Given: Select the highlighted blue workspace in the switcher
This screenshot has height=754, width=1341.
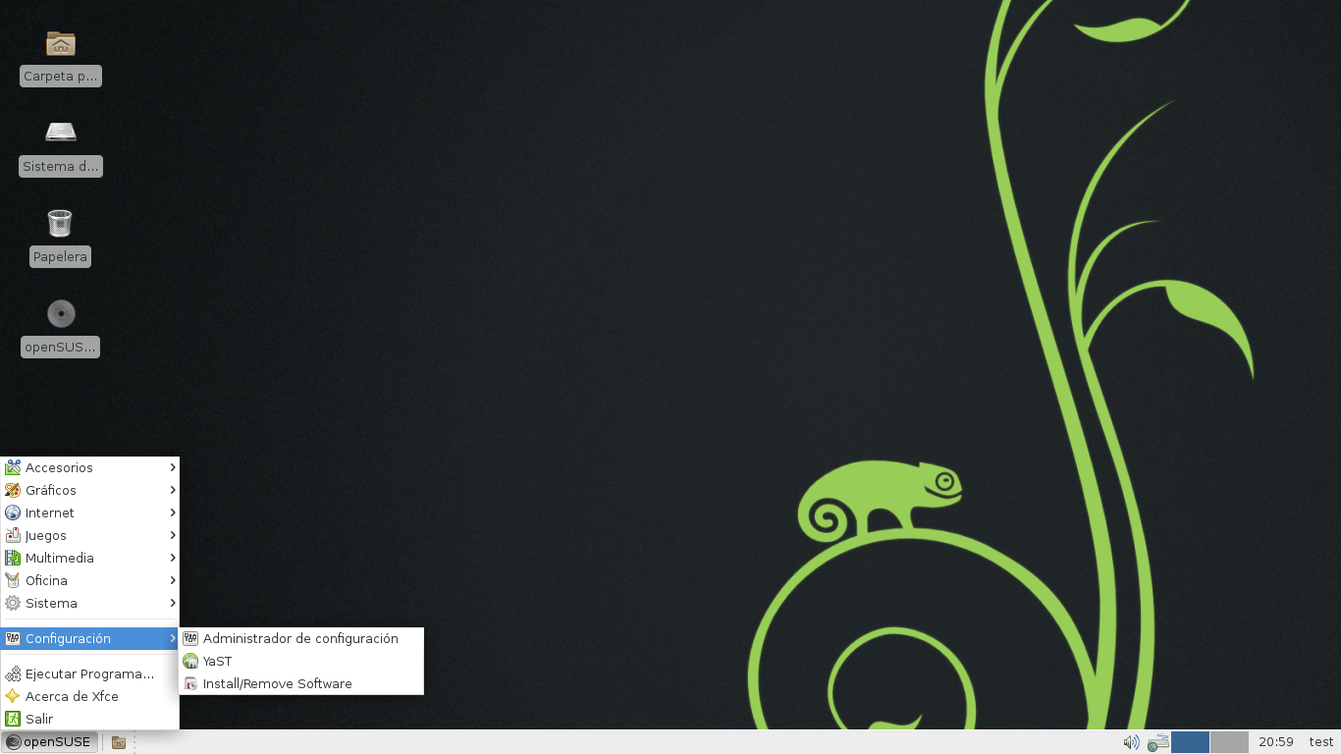Looking at the screenshot, I should click(1191, 741).
